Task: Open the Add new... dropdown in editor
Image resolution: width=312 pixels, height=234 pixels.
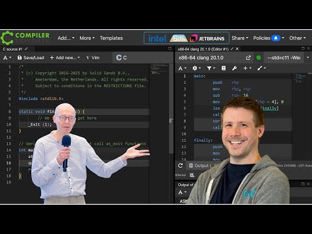Action: coord(65,58)
